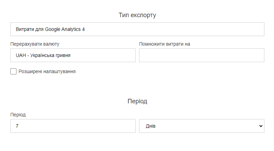The height and width of the screenshot is (151, 274).
Task: Click the Тип експорту section heading
Action: pos(137,15)
